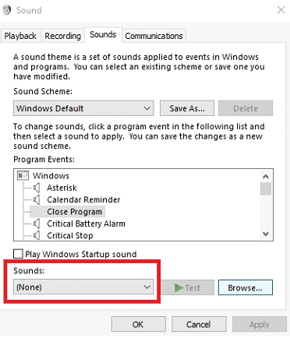Open the Sound Scheme dropdown
The width and height of the screenshot is (290, 338).
tap(83, 108)
